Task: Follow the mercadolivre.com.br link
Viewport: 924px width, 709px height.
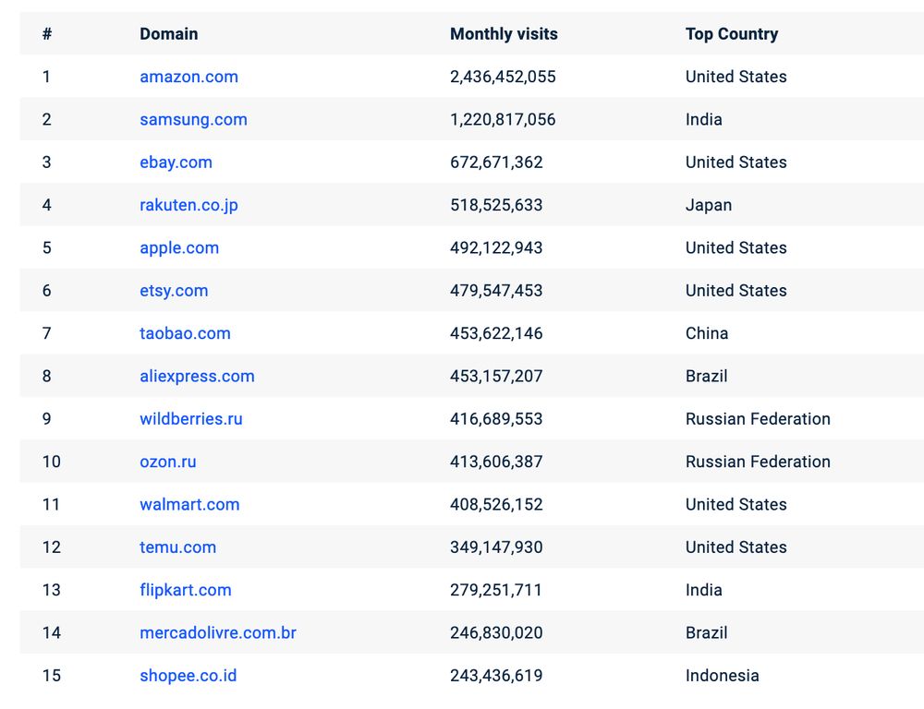Action: point(218,632)
